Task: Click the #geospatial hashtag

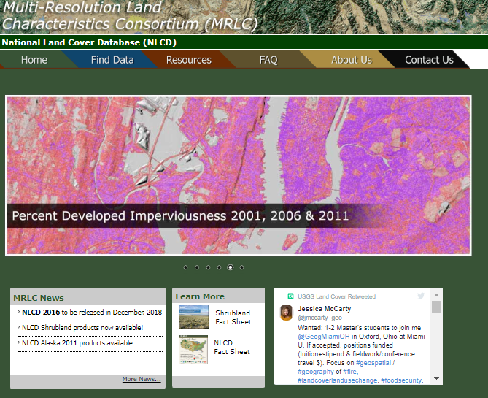Action: (x=373, y=363)
